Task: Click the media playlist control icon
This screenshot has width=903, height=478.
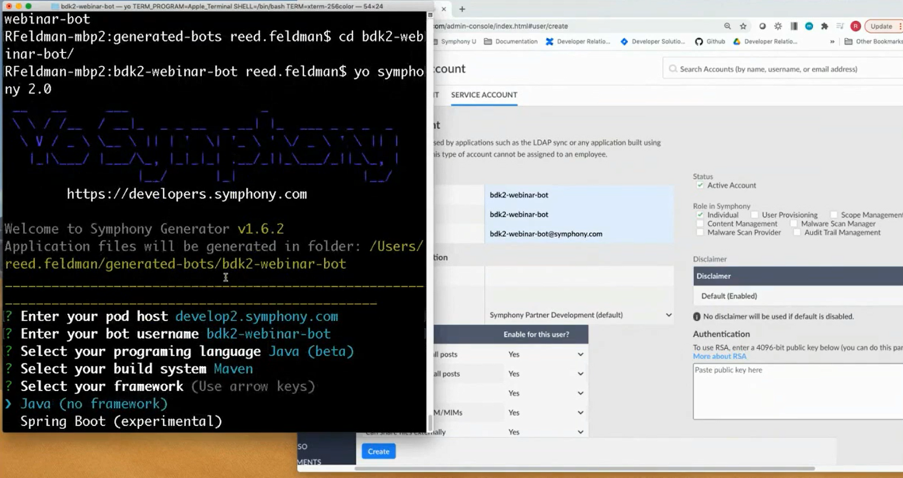Action: pos(840,26)
